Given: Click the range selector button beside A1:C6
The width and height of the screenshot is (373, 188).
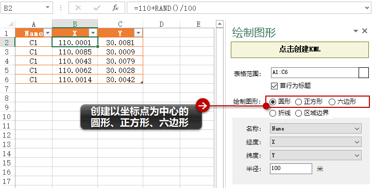Looking at the screenshot, I should [x=364, y=72].
